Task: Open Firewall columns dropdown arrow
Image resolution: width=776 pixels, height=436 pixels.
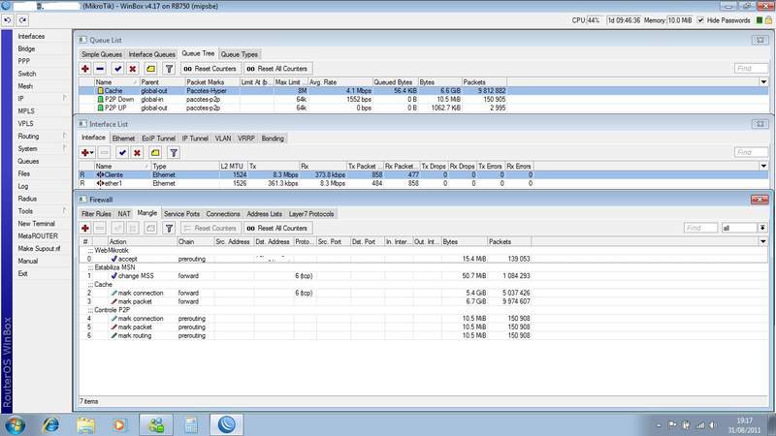Action: click(763, 241)
